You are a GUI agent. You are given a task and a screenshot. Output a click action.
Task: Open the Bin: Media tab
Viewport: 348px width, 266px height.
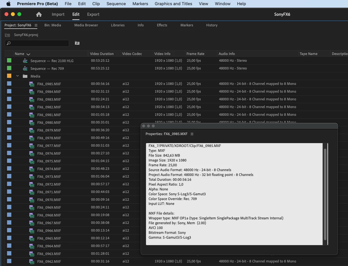click(x=53, y=25)
